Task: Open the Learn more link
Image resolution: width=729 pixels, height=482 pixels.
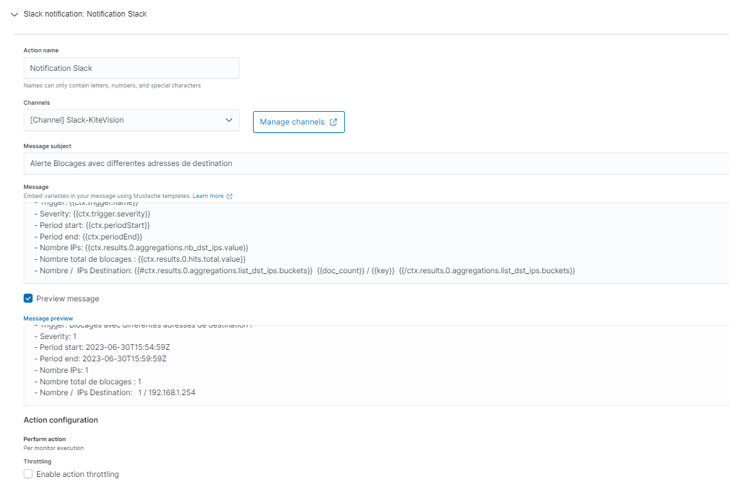Action: (208, 196)
